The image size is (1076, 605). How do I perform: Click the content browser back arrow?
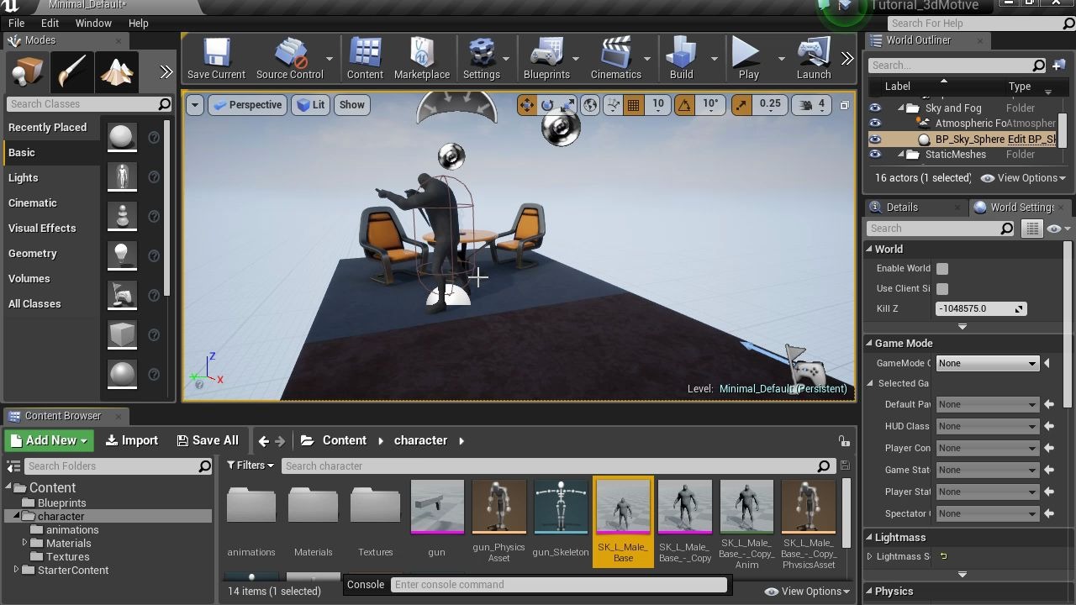point(264,440)
